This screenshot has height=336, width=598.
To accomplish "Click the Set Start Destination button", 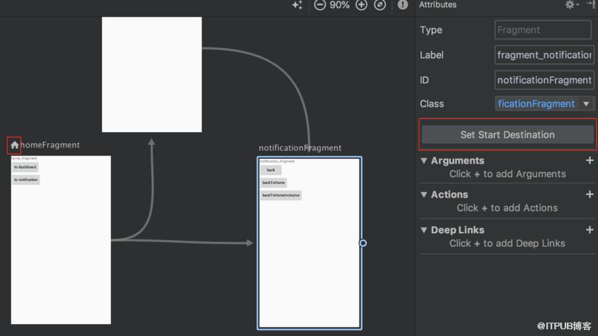I will pos(507,135).
